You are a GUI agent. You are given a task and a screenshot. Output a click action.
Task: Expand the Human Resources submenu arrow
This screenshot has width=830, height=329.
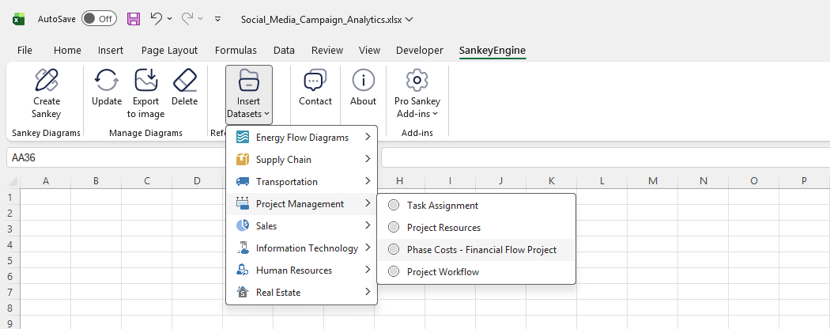(x=368, y=270)
